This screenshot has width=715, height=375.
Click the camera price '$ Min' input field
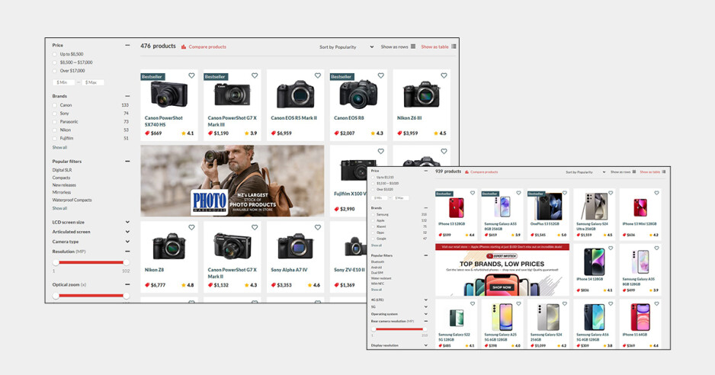point(63,82)
